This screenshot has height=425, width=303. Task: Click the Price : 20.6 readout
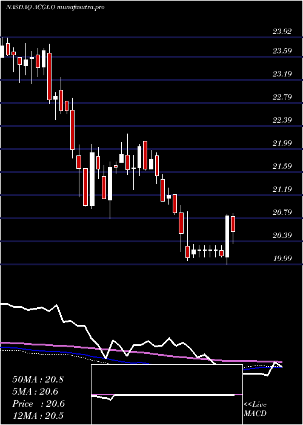[x=38, y=404]
